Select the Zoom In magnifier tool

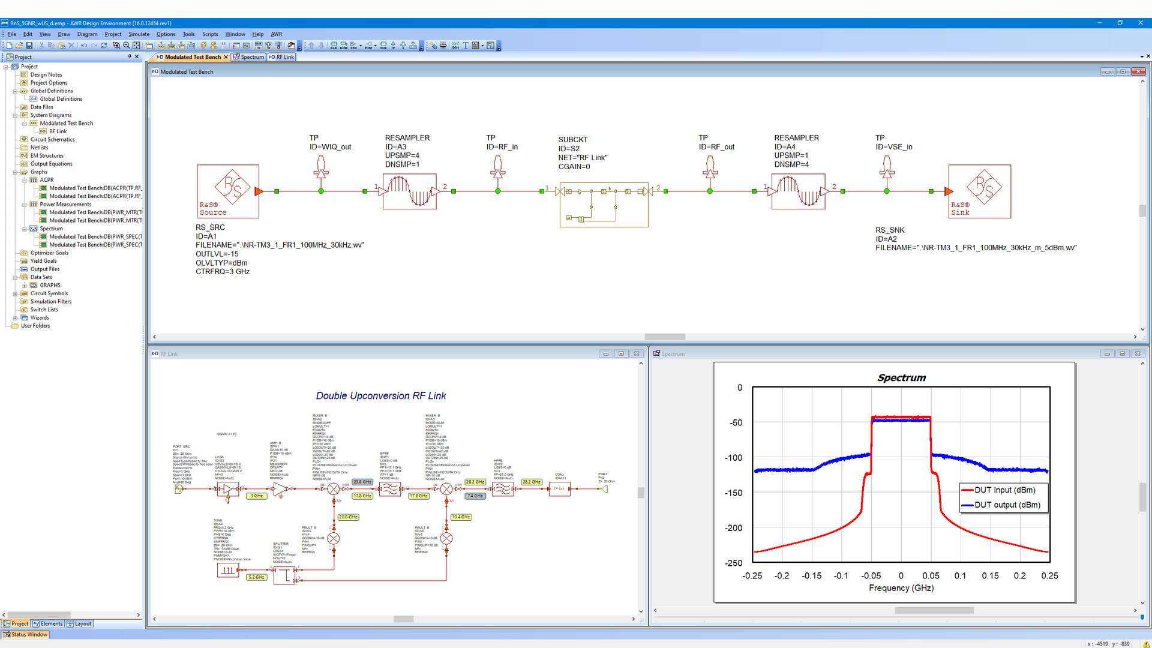[x=116, y=46]
